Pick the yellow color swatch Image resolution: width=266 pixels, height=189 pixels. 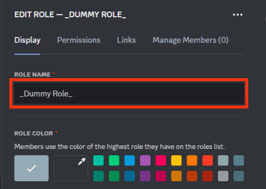click(177, 160)
